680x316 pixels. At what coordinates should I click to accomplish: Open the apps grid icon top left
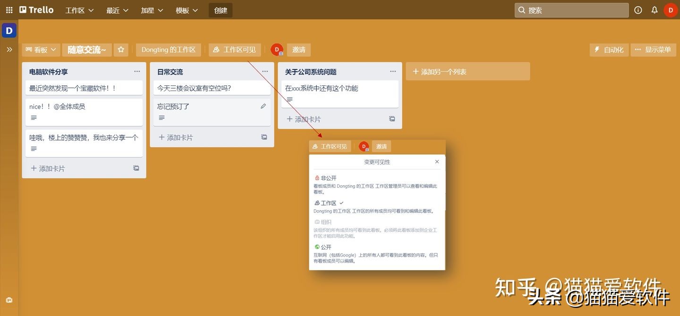[8, 9]
